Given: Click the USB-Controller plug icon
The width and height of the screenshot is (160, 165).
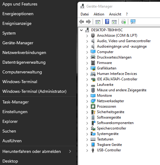Looking at the screenshot, I should tap(93, 150).
